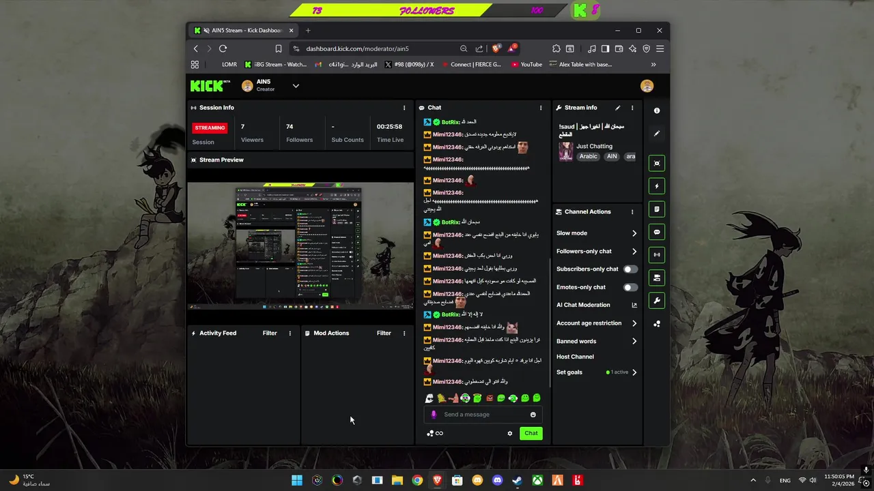Select the AIN5 Stream Kick Dashboard tab
874x491 pixels.
click(x=244, y=30)
